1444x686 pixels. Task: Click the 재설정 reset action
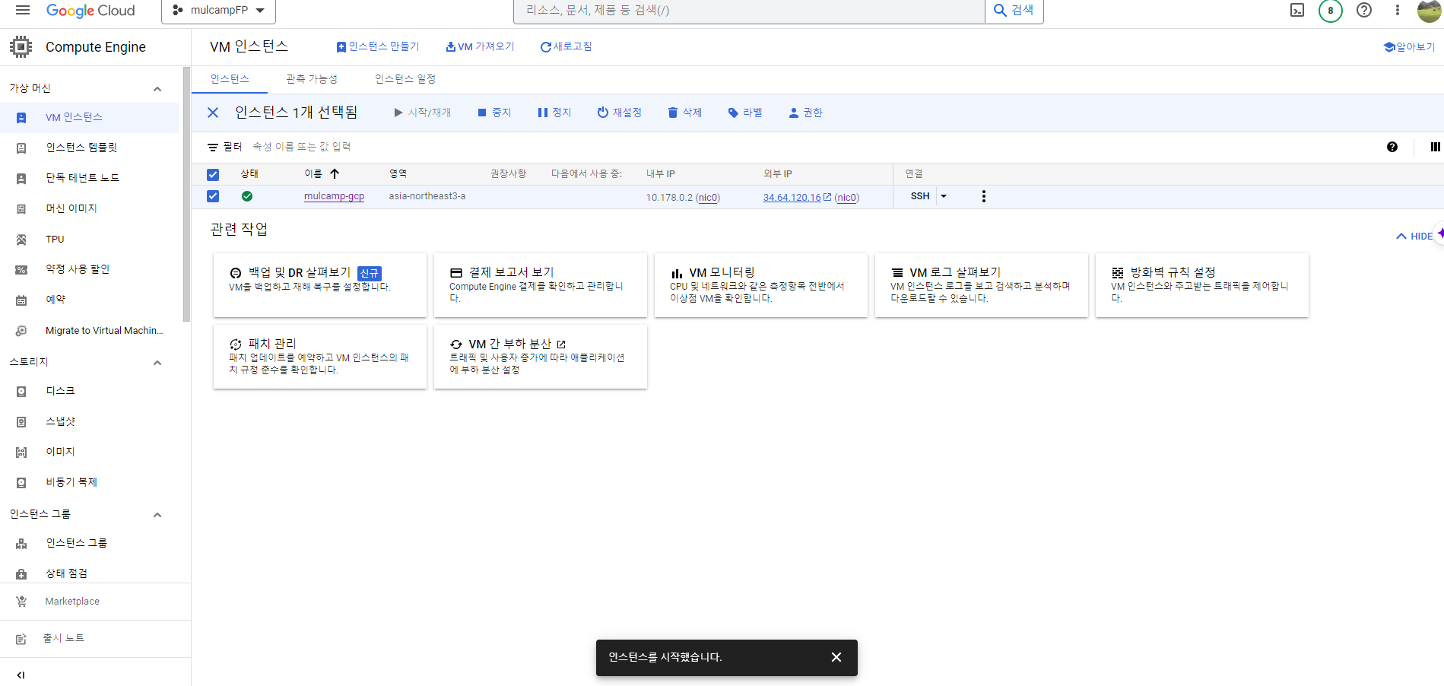coord(619,113)
